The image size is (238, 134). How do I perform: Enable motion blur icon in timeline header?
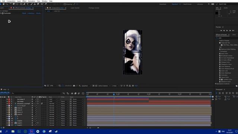click(x=79, y=93)
